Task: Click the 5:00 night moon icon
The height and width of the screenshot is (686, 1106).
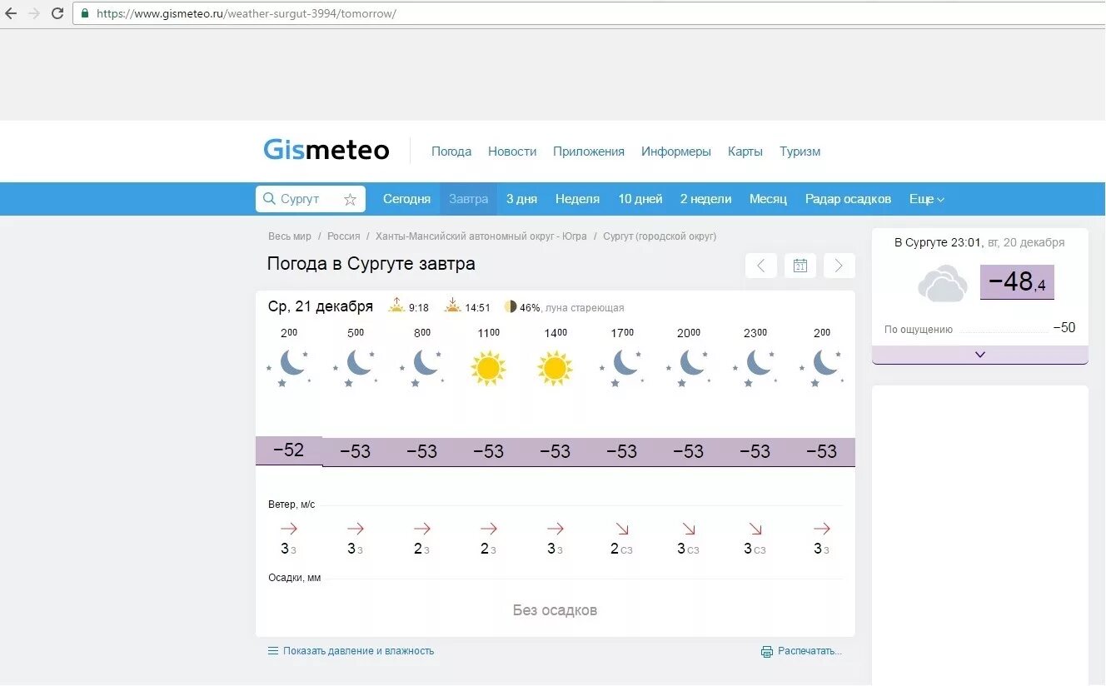Action: coord(356,367)
